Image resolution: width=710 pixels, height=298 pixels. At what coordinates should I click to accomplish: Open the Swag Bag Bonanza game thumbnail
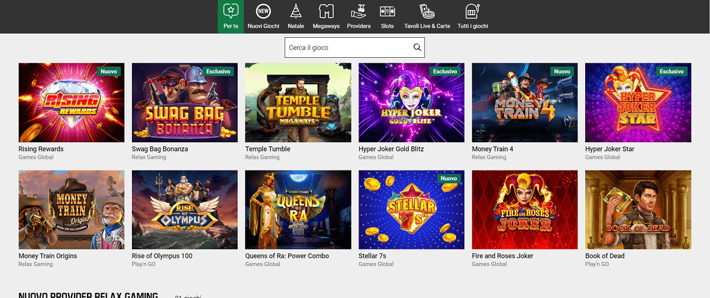coord(185,103)
